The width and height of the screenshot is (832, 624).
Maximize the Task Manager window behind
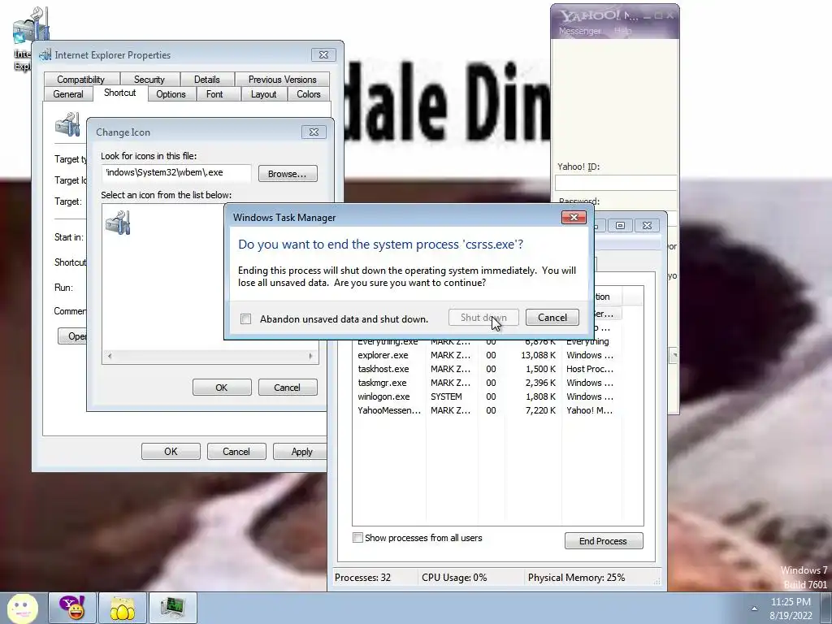tap(620, 226)
